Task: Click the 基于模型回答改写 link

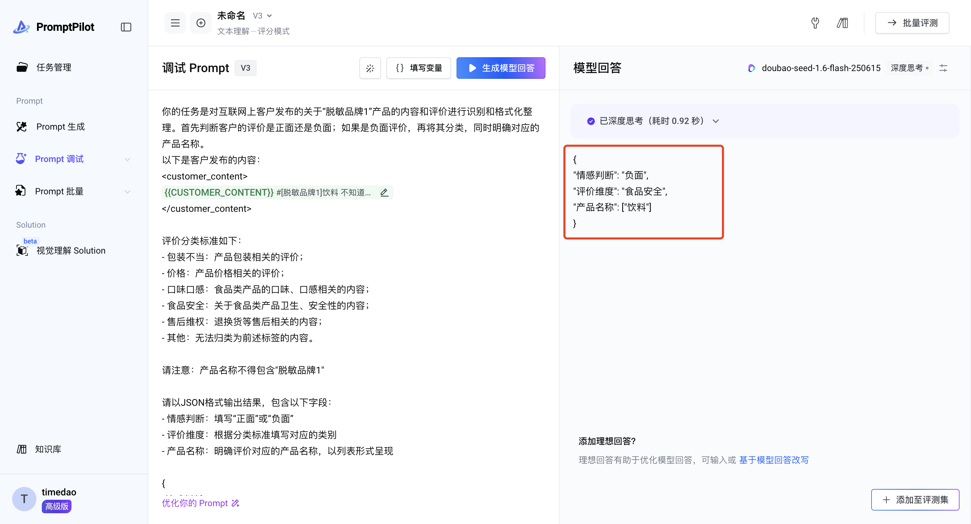Action: click(773, 460)
